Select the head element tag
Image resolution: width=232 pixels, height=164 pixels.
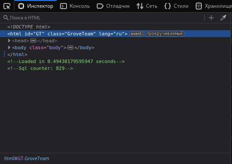pos(21,41)
